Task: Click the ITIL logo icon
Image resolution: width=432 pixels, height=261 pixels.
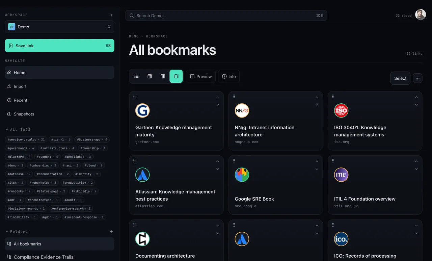Action: coord(341,175)
